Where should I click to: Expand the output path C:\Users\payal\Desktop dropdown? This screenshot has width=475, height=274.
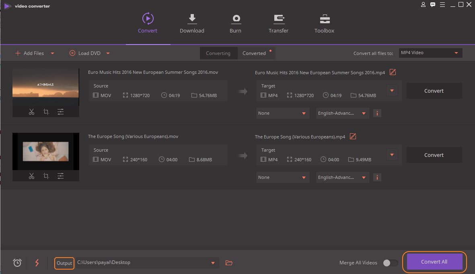213,263
